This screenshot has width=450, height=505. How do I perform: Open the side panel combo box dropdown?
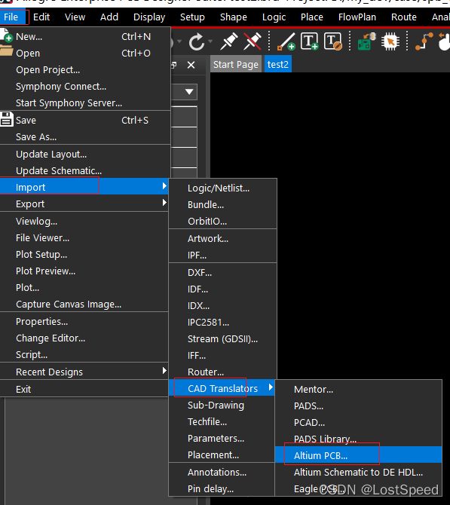[189, 92]
